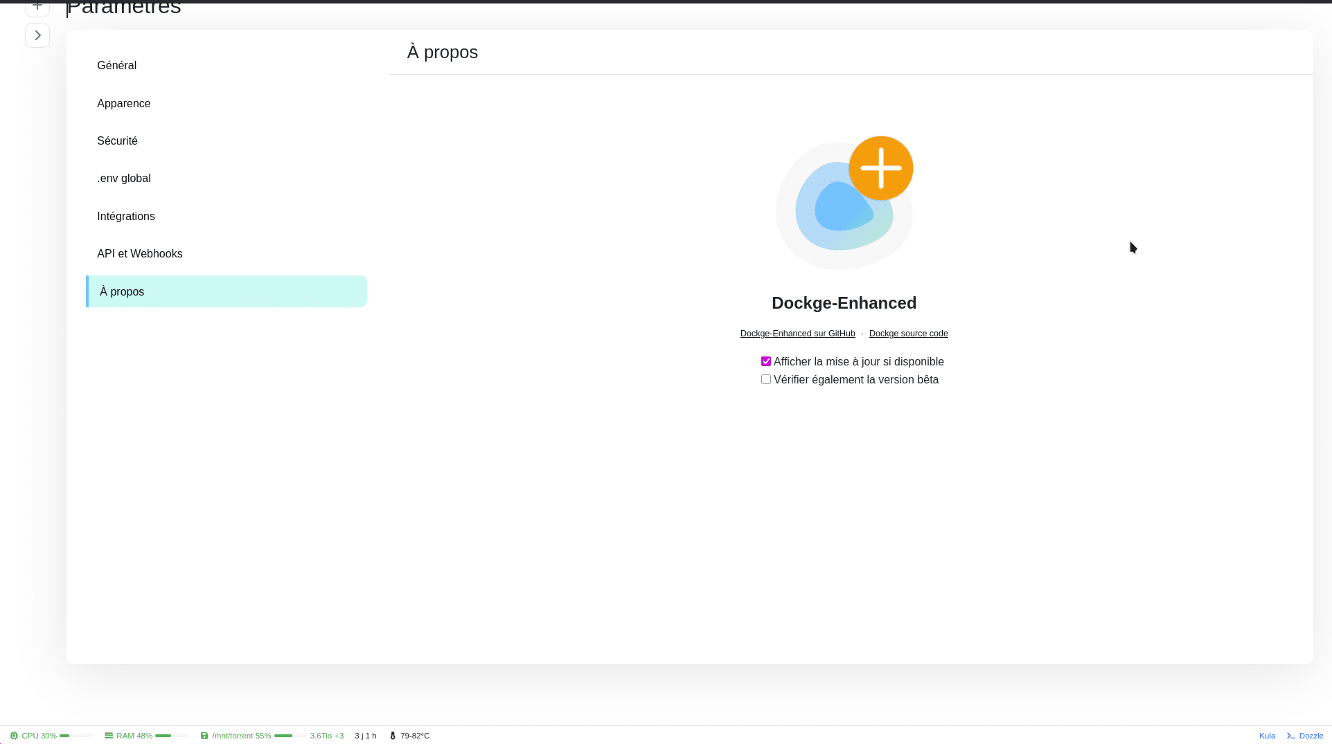Click the disk icon for /mnt/torrent

[x=204, y=736]
